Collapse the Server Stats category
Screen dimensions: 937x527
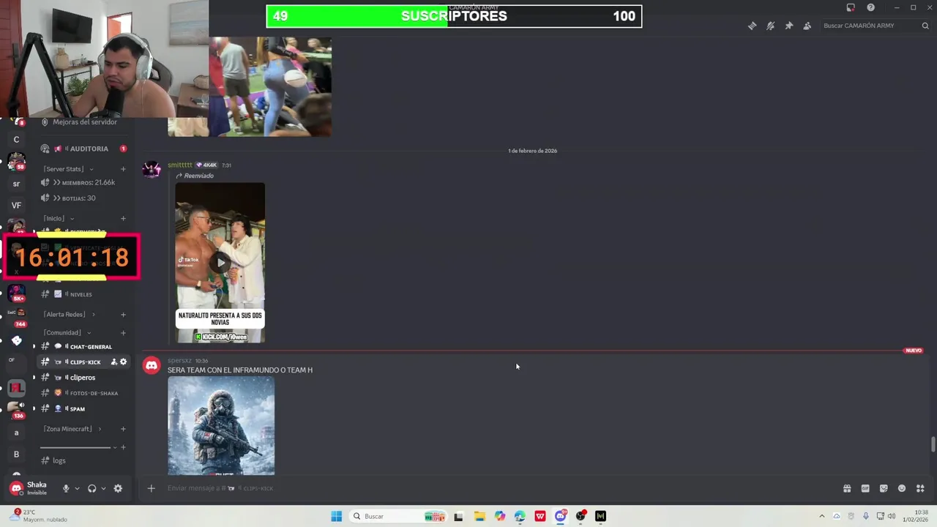click(69, 169)
